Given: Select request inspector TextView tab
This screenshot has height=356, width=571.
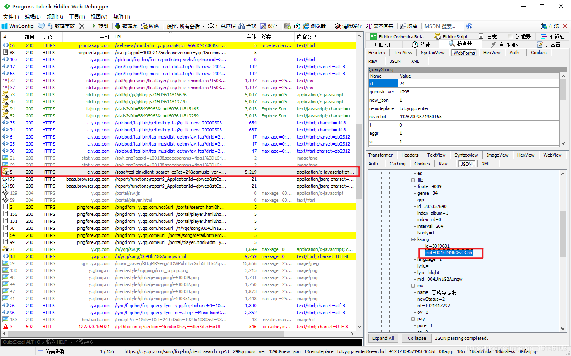Looking at the screenshot, I should (x=403, y=53).
